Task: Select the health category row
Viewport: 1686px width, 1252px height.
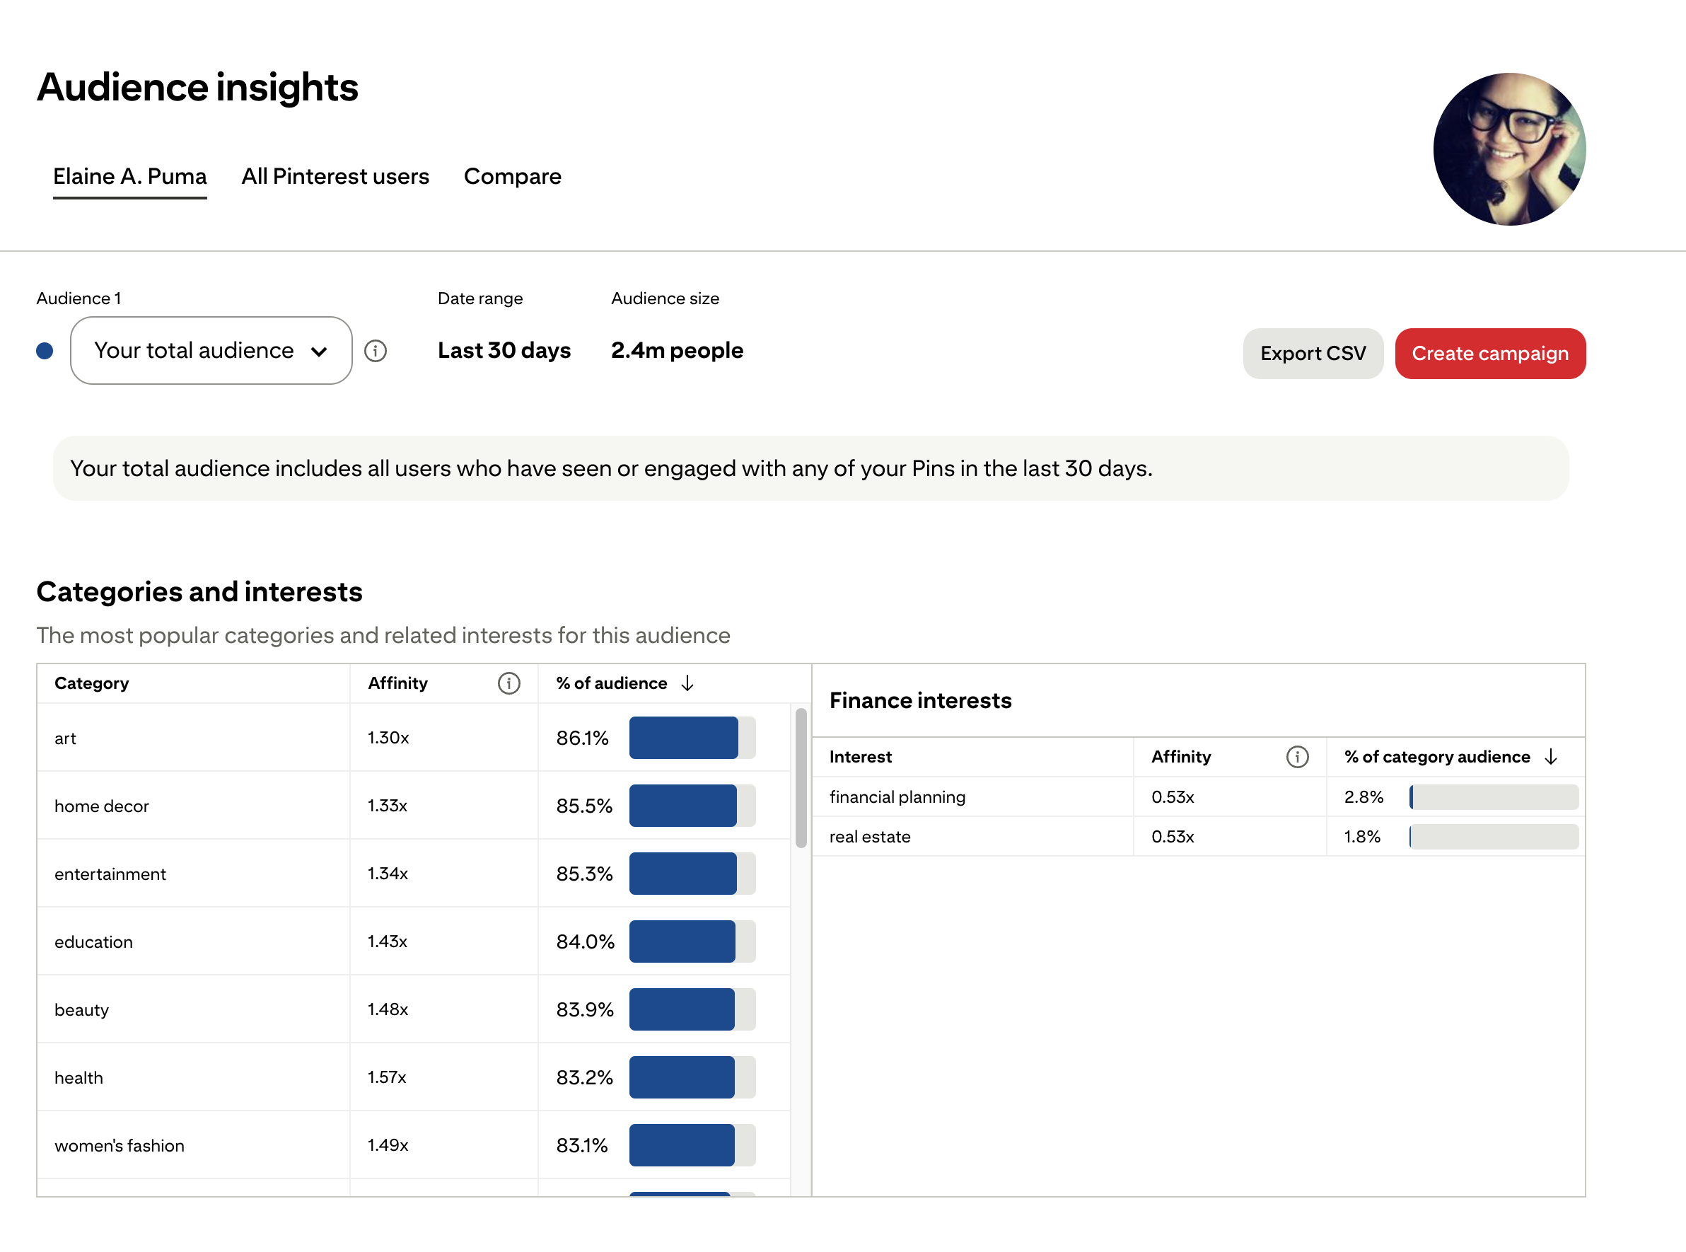Action: click(x=413, y=1078)
